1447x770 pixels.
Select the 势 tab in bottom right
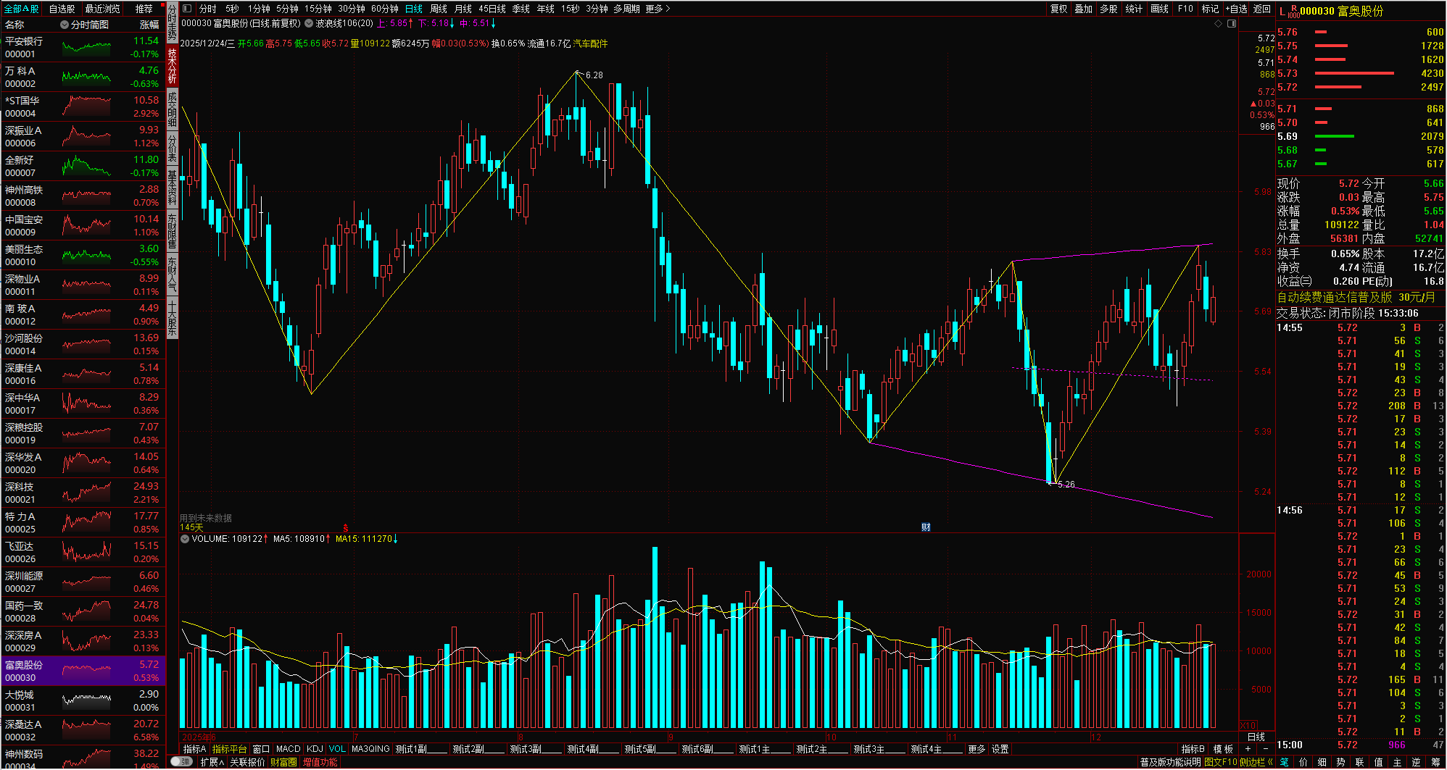tap(1340, 762)
